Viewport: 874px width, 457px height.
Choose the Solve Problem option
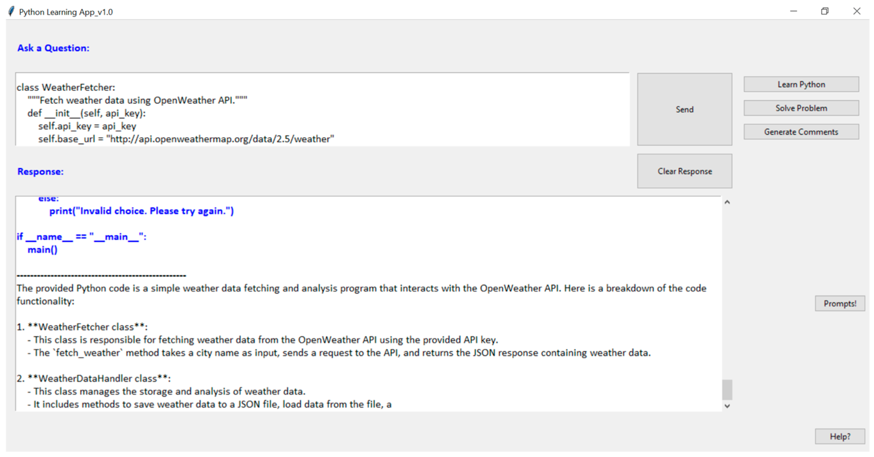pos(801,108)
